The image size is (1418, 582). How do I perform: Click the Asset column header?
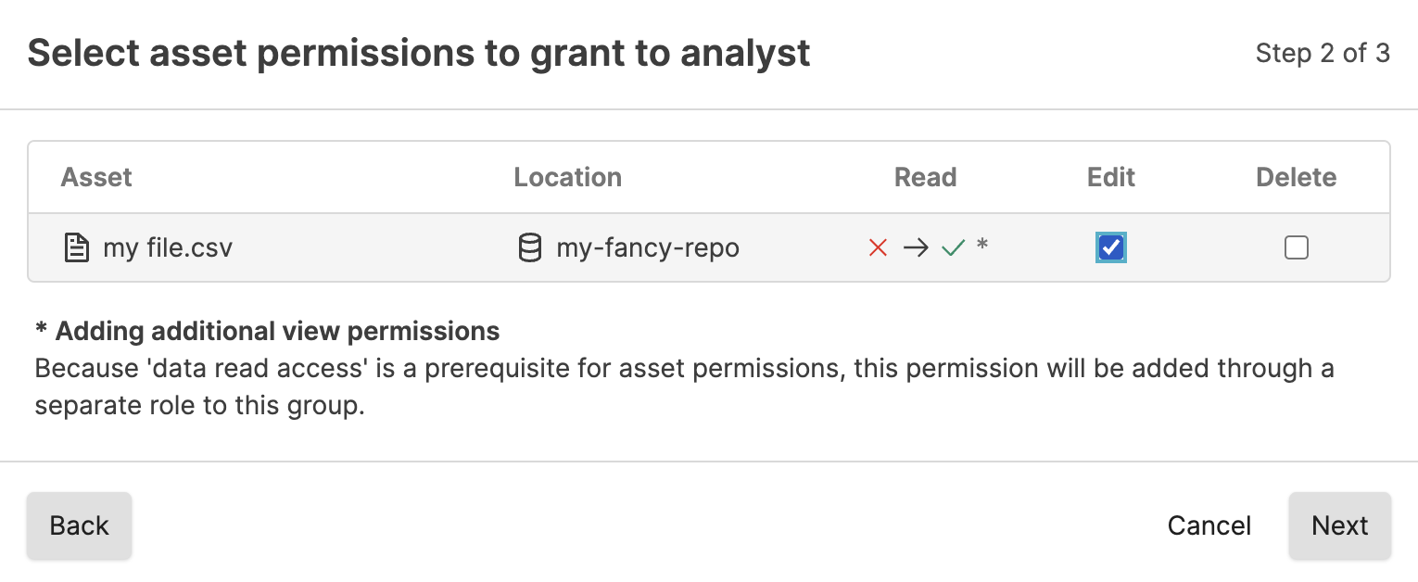95,177
